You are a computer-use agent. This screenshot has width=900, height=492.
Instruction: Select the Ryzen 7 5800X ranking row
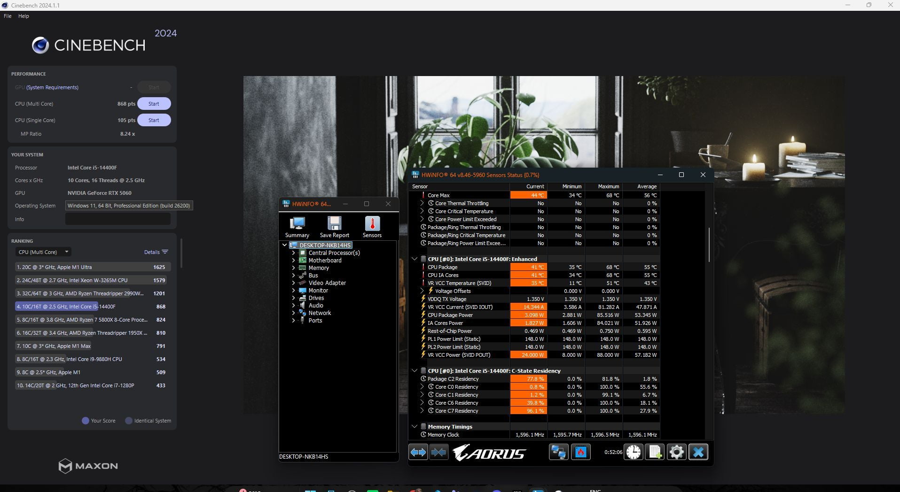92,320
